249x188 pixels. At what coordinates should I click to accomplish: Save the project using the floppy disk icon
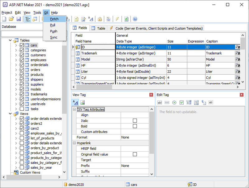pos(19,19)
